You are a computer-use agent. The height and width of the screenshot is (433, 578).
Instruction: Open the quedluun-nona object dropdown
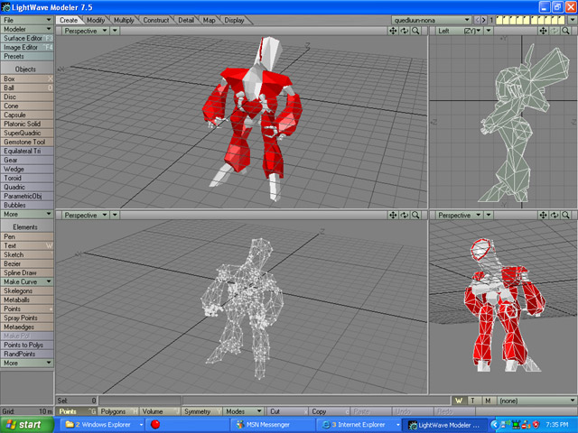point(432,20)
